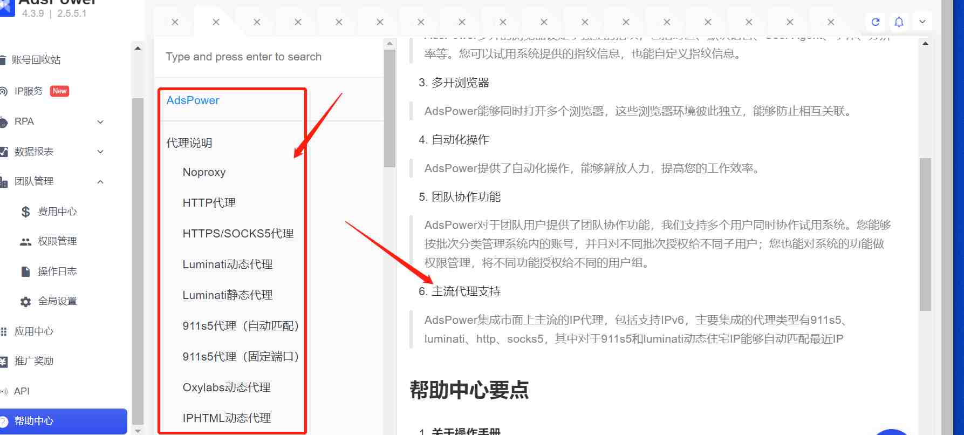Click the API broadcast icon
The height and width of the screenshot is (435, 964).
[3, 391]
